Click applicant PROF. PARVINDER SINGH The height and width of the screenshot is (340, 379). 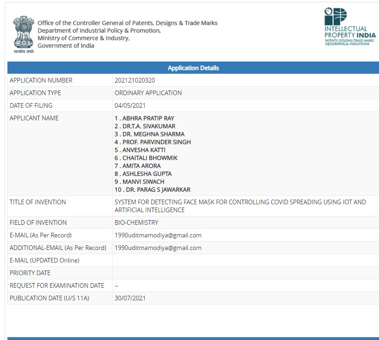pos(153,142)
